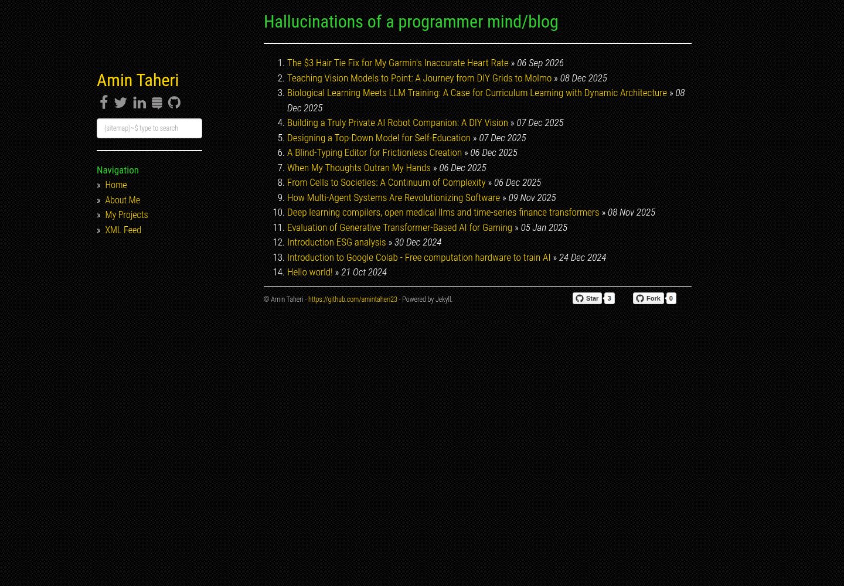
Task: Open Teaching Vision Models to Point post
Action: (x=419, y=78)
